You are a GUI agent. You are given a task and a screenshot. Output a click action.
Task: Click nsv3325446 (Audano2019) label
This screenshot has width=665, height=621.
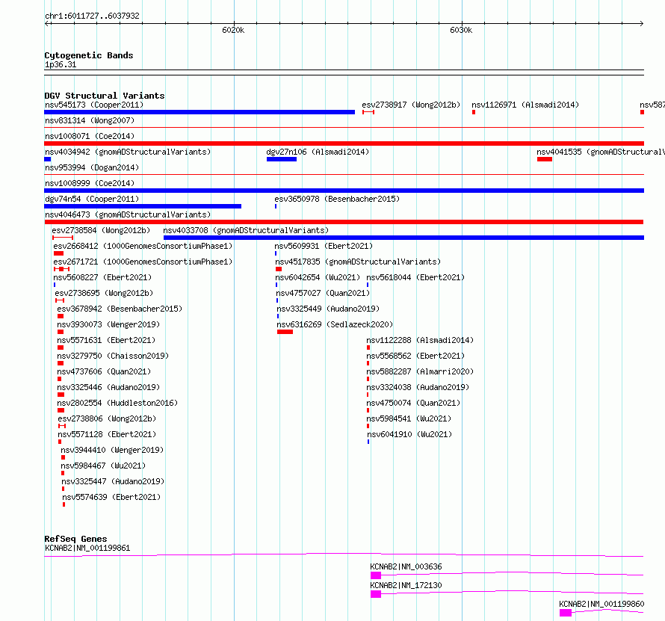(108, 387)
